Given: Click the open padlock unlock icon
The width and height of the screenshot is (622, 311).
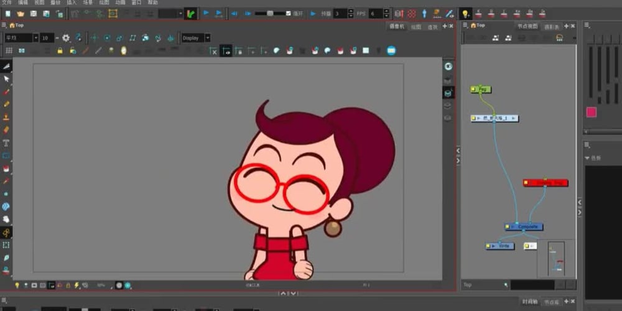Looking at the screenshot, I should pos(73,51).
